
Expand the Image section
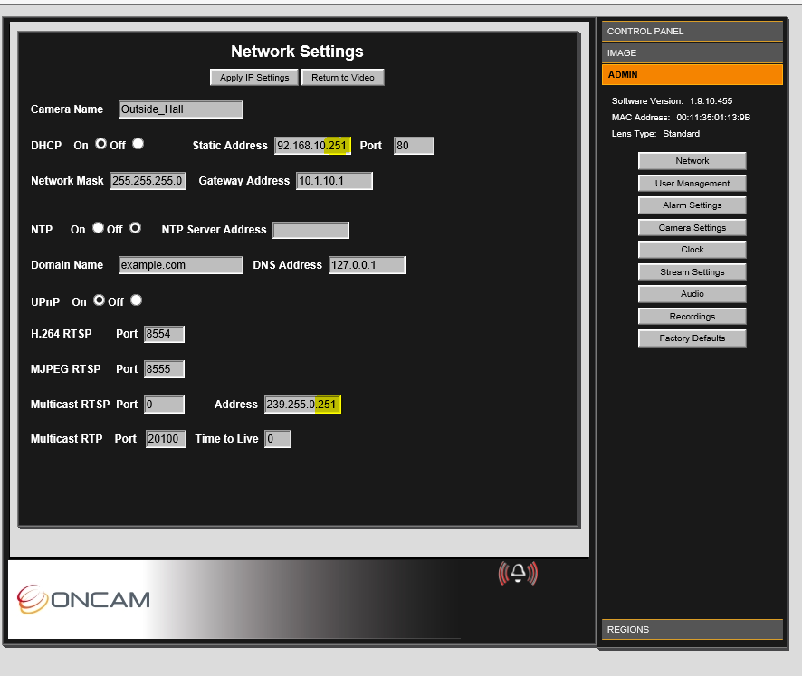coord(692,53)
